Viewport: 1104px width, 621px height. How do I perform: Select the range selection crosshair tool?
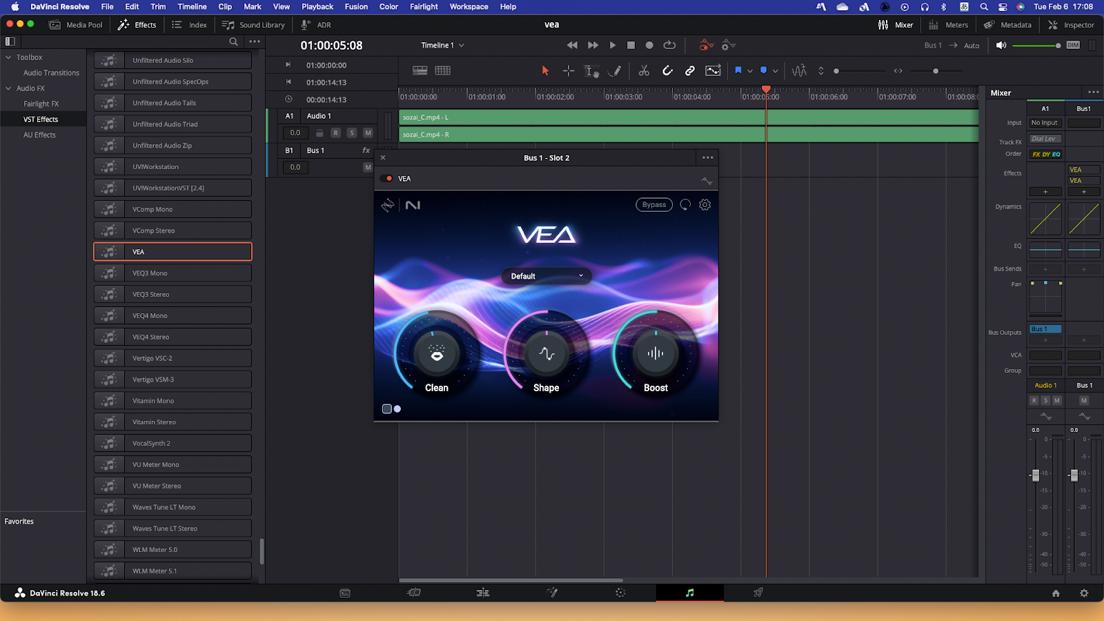coord(569,70)
